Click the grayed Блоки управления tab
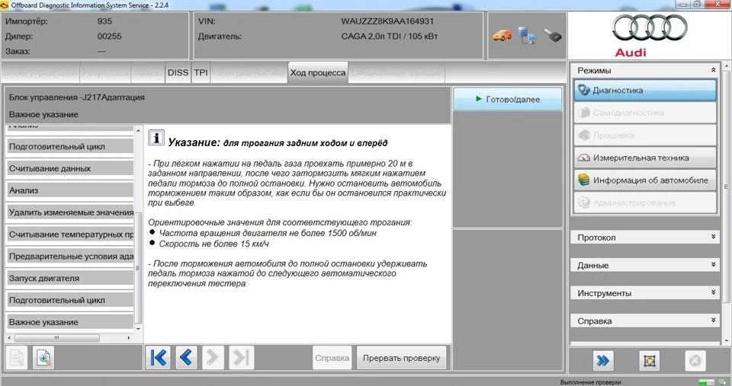 [x=40, y=73]
